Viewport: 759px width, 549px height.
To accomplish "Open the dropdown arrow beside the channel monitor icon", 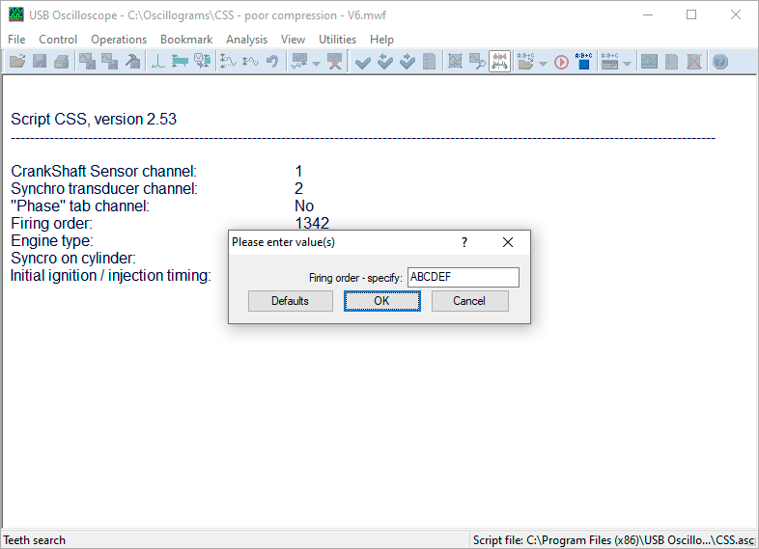I will (x=316, y=63).
